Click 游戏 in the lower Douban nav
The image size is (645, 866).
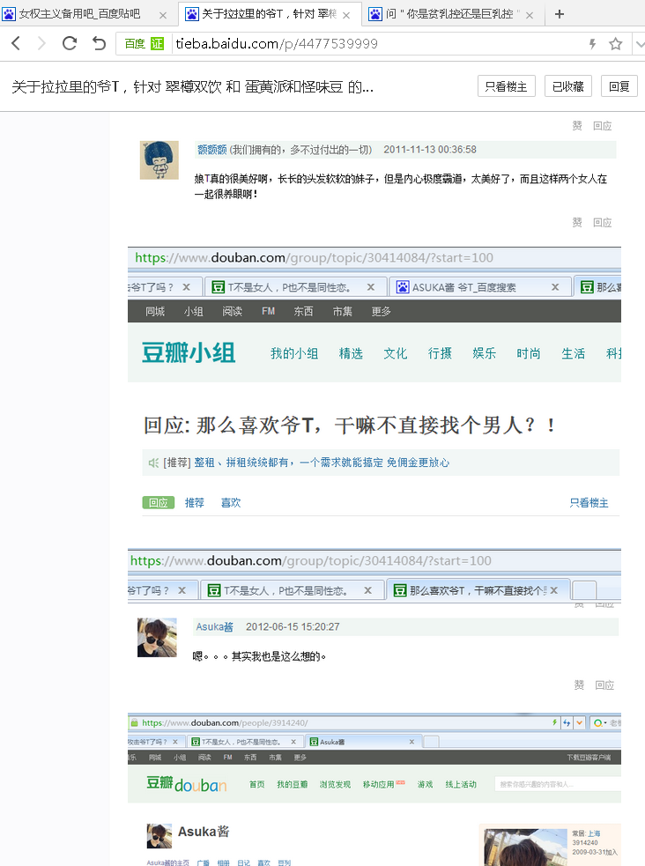[x=426, y=784]
